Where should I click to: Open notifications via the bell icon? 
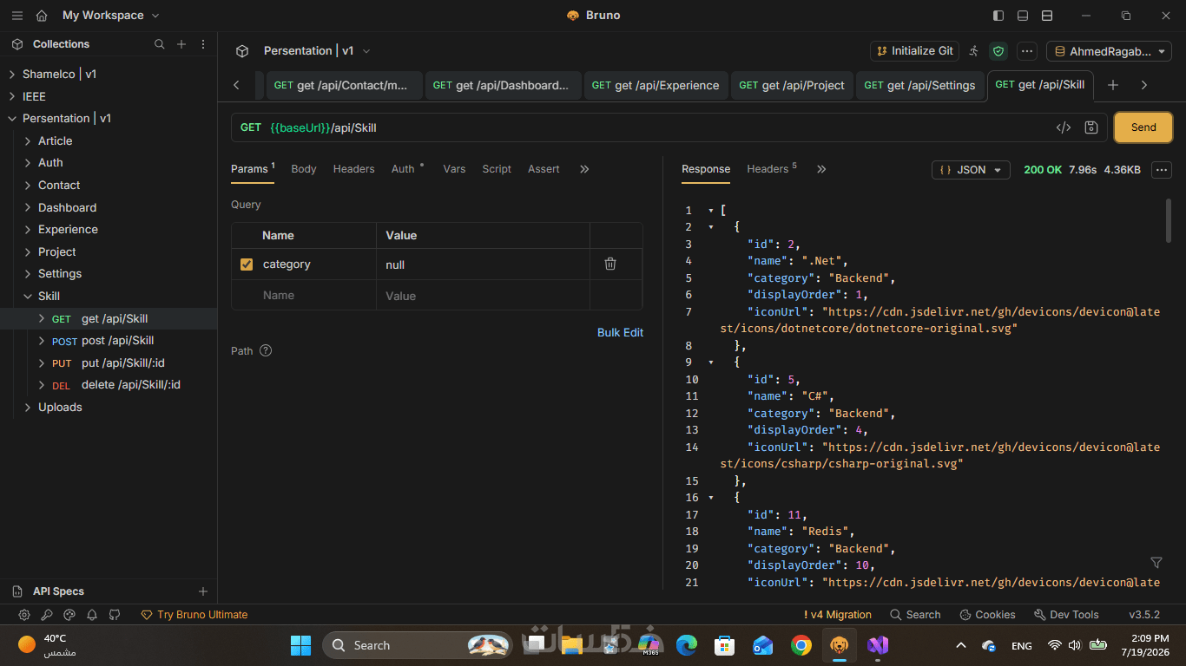coord(92,615)
